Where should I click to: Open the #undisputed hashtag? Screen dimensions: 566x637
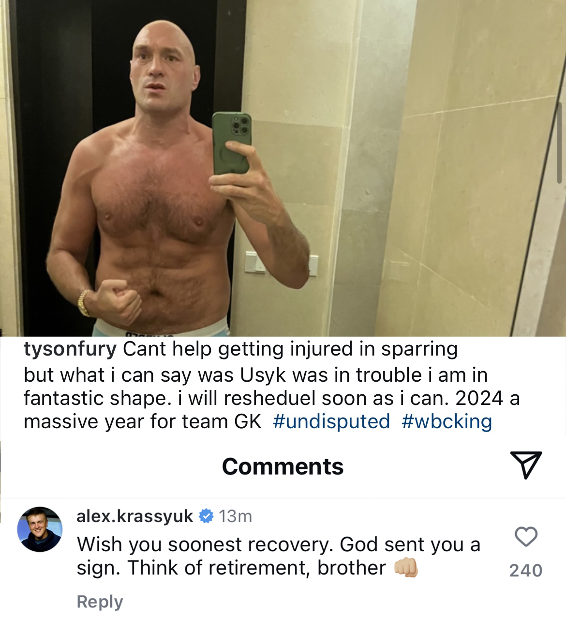(x=331, y=421)
